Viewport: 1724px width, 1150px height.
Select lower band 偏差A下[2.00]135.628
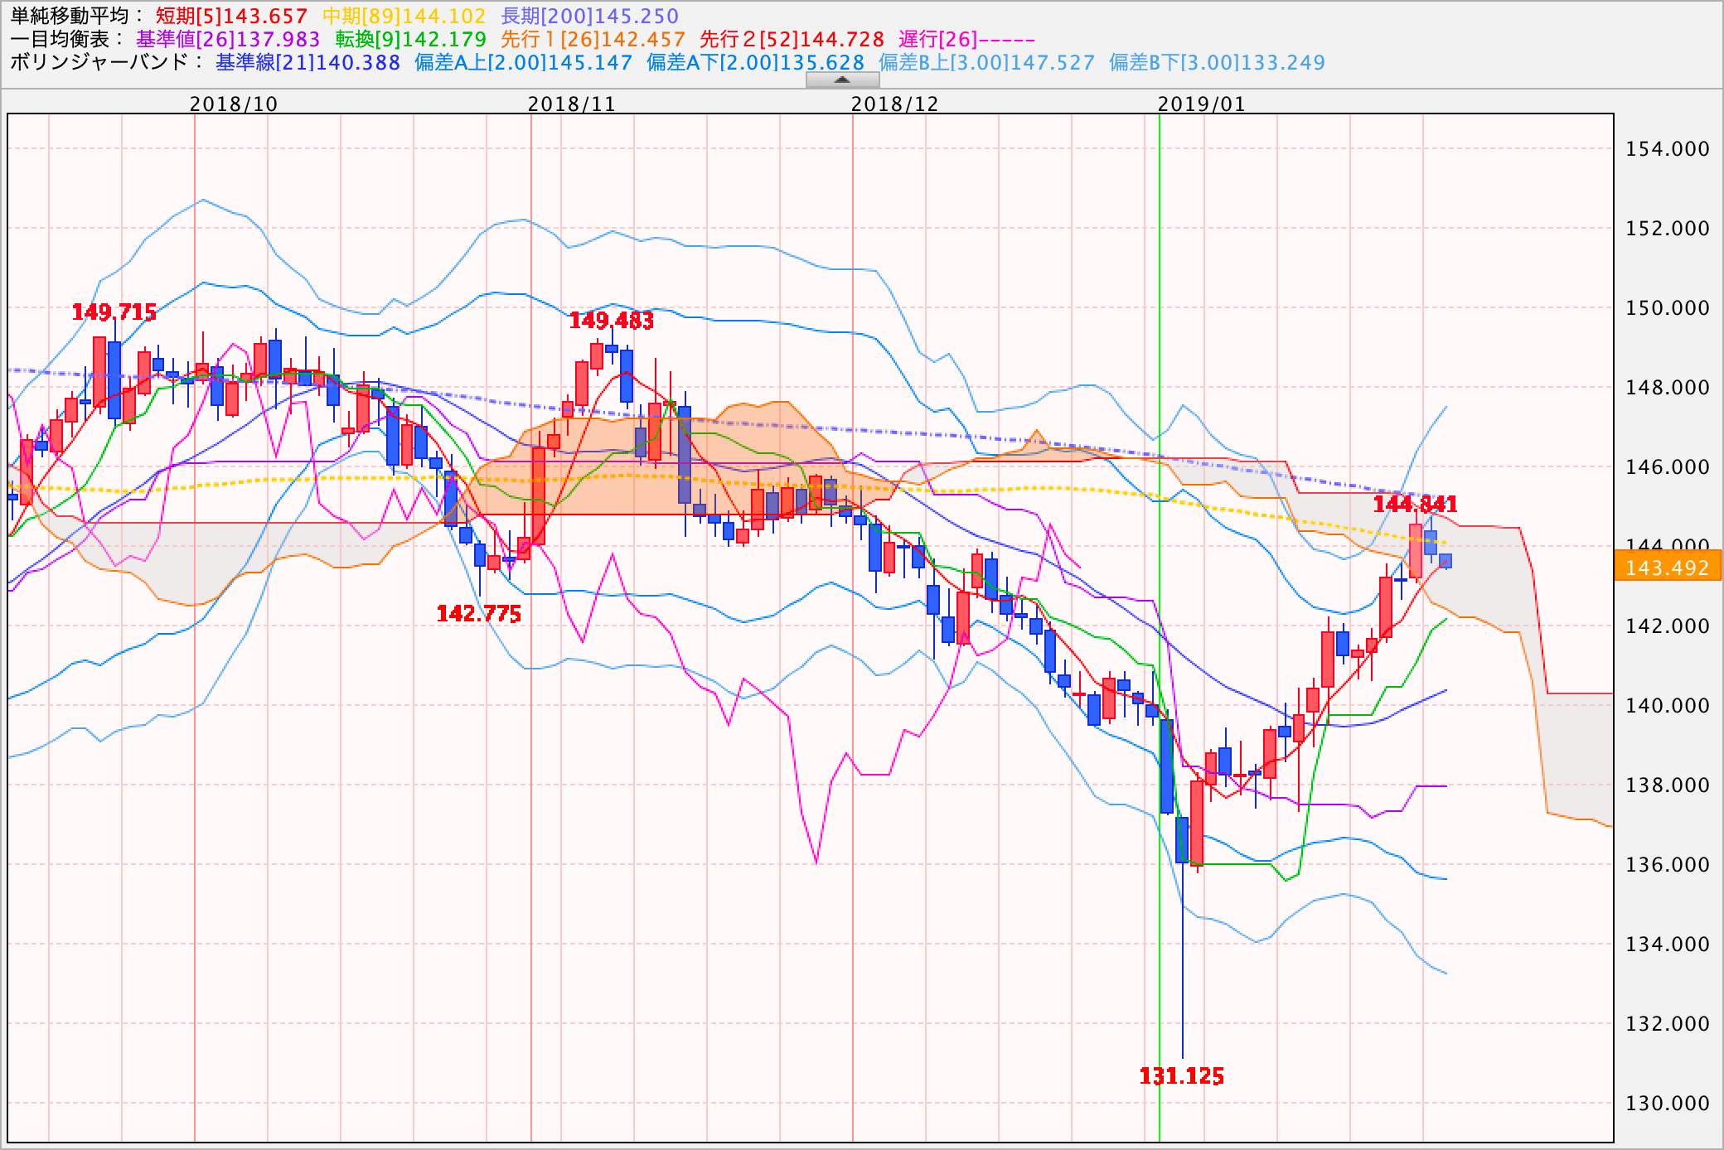point(756,63)
